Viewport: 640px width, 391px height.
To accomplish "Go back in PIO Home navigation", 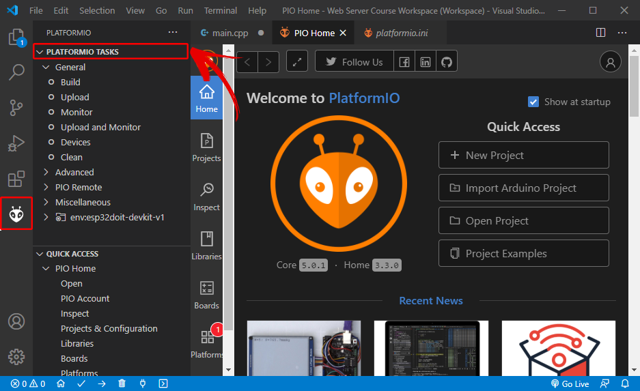I will click(x=247, y=62).
